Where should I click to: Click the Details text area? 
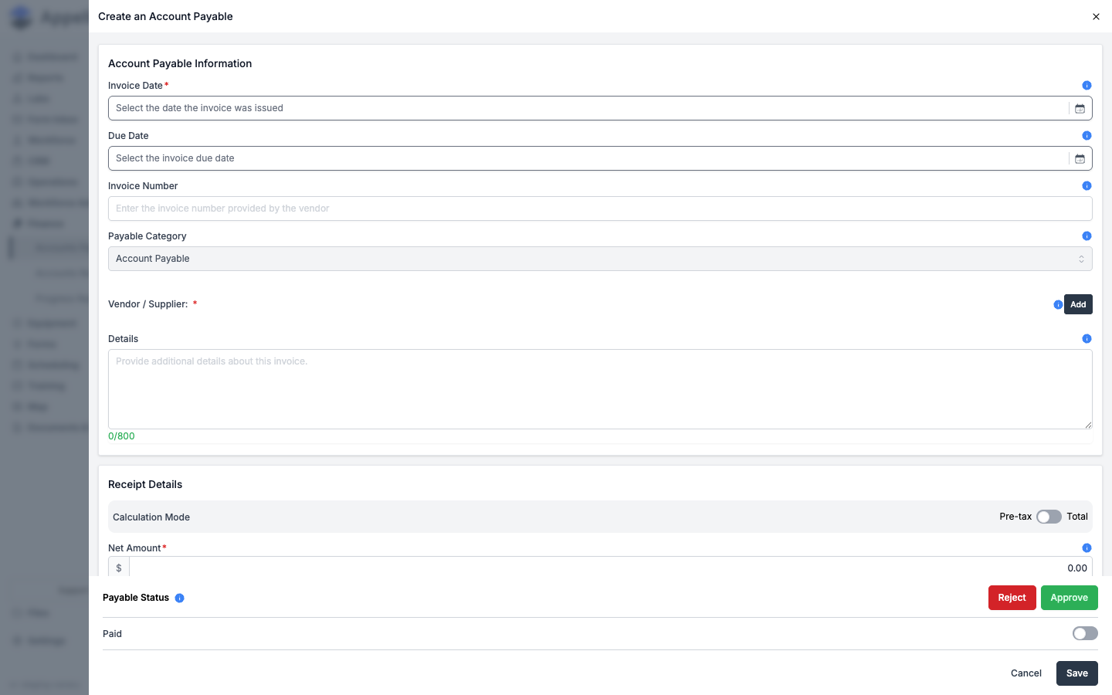[x=600, y=389]
